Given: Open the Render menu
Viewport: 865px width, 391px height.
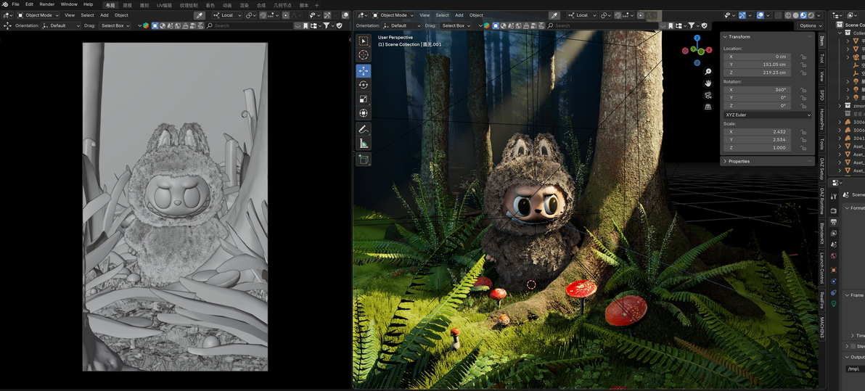Looking at the screenshot, I should (46, 4).
